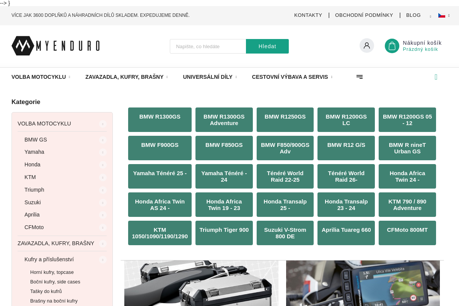The height and width of the screenshot is (306, 459).
Task: Select Honda Transalp 25 - tile
Action: click(x=285, y=205)
